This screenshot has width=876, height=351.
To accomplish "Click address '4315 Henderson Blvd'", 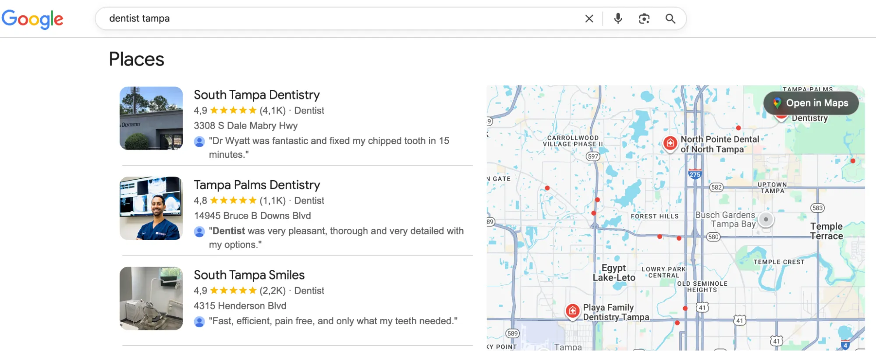I will 240,306.
